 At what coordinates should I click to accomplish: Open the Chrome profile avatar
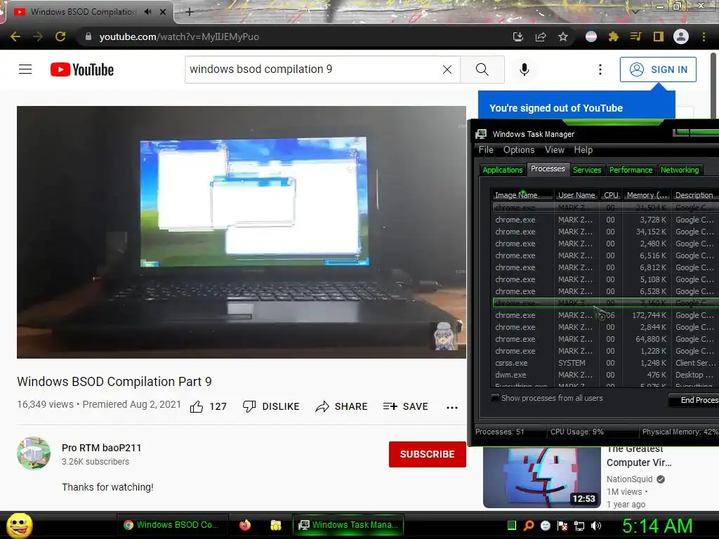click(681, 36)
